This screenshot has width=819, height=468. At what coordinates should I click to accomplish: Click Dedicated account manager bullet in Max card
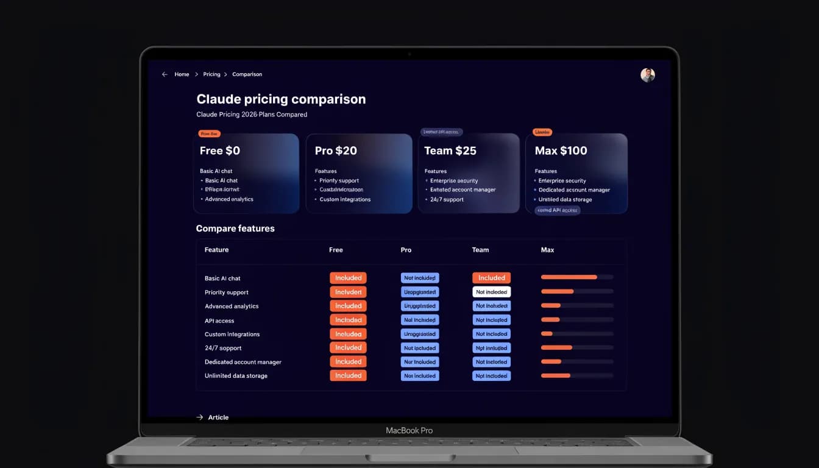point(574,190)
